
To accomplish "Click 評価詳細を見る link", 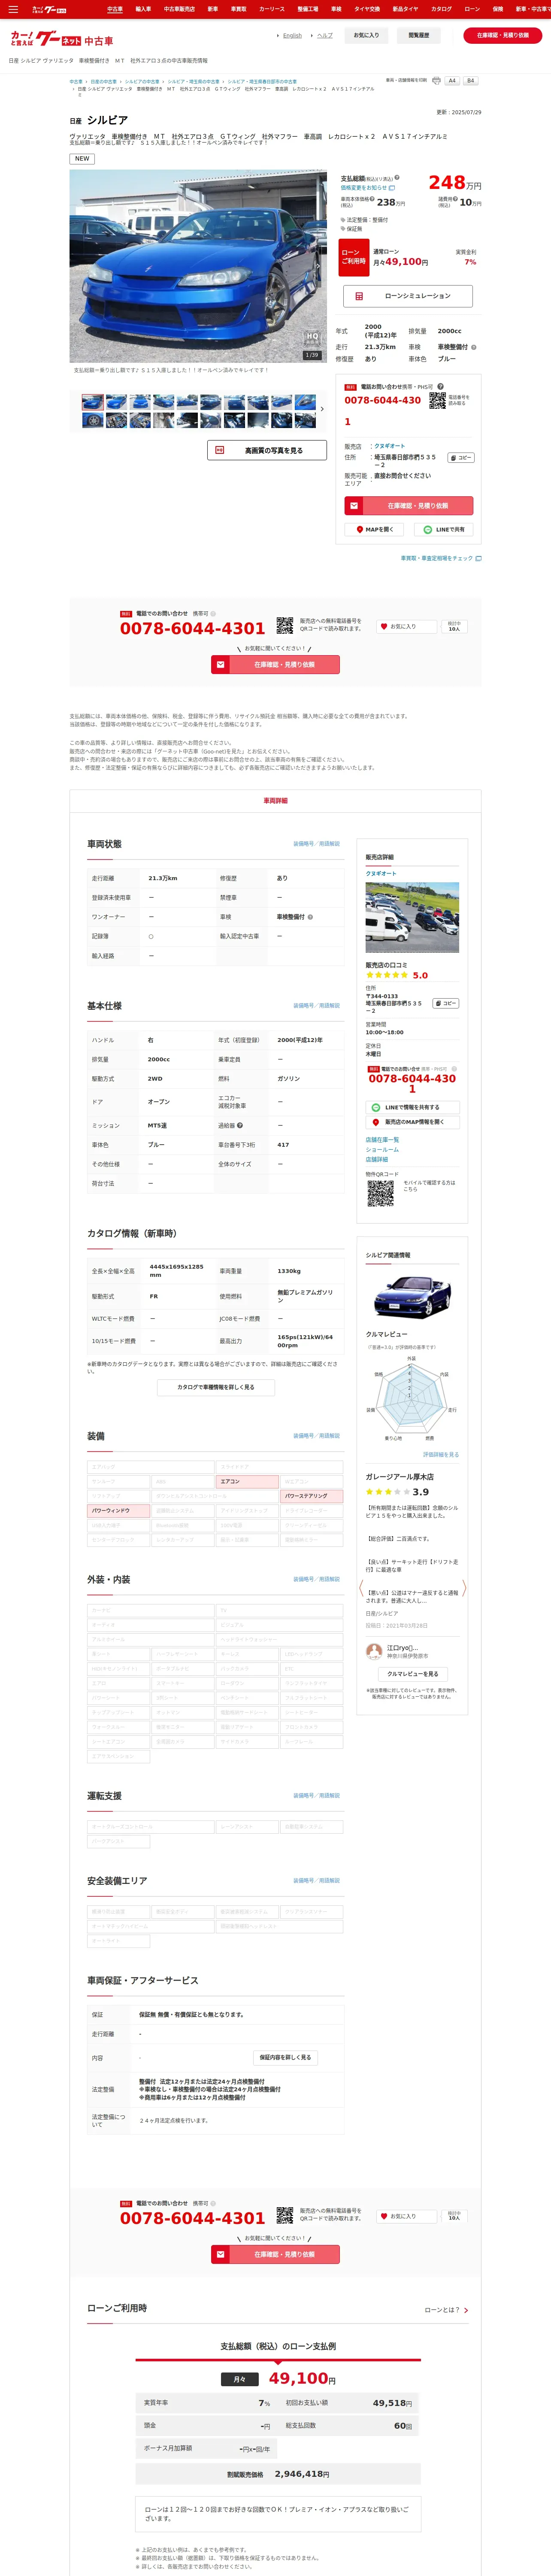I will pyautogui.click(x=441, y=1454).
